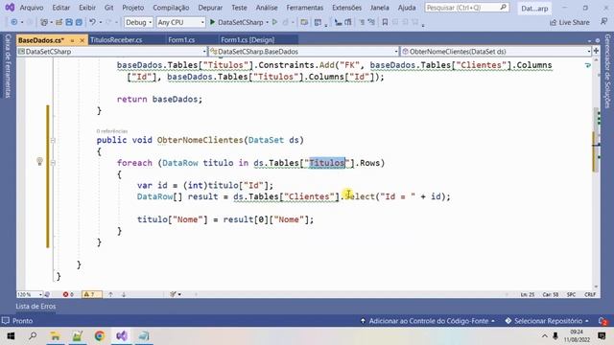
Task: Click the split editor plus icon
Action: click(x=596, y=51)
